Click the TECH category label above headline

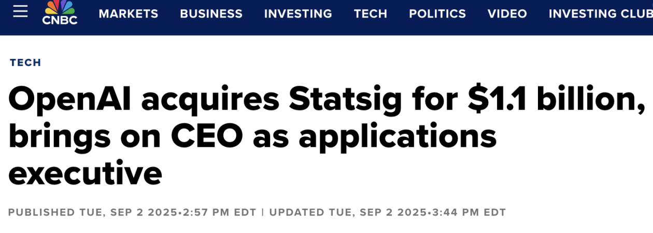[25, 63]
